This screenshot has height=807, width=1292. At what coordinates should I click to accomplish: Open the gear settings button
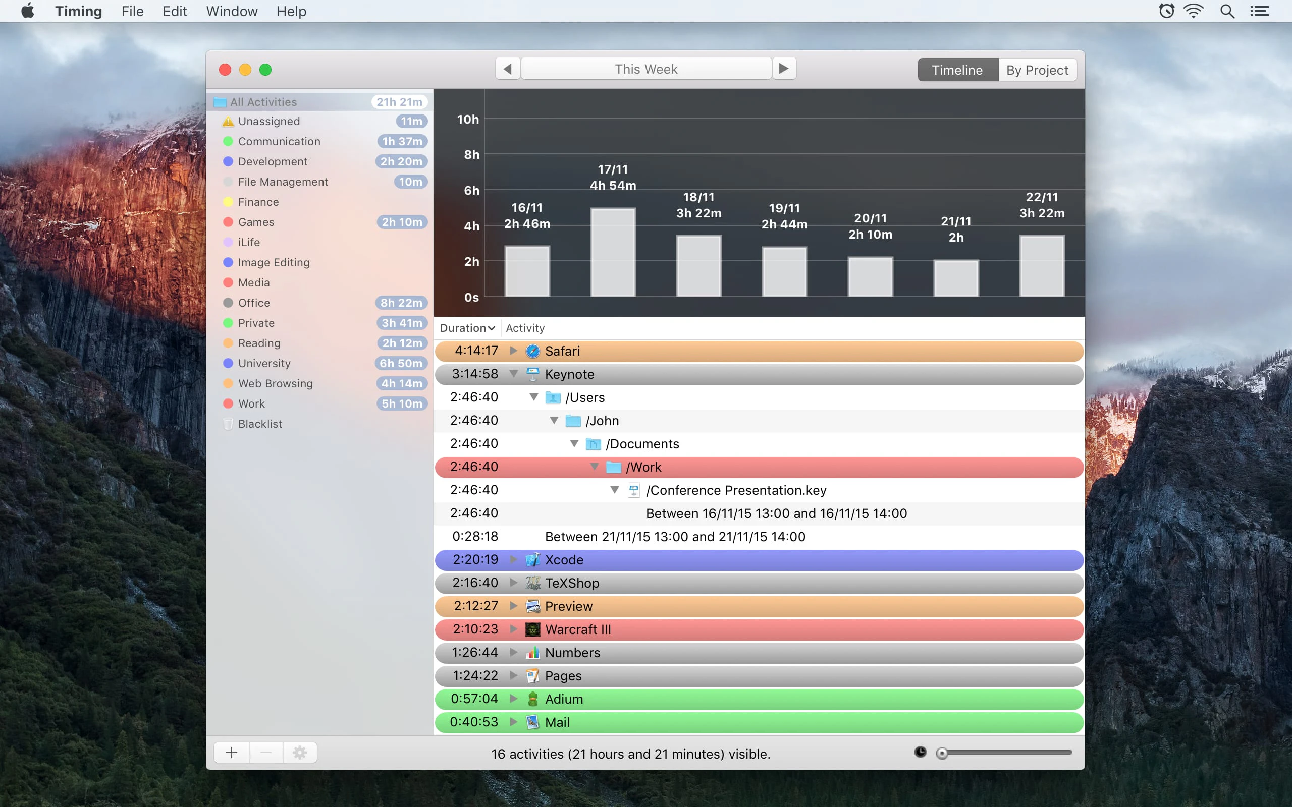pos(299,753)
